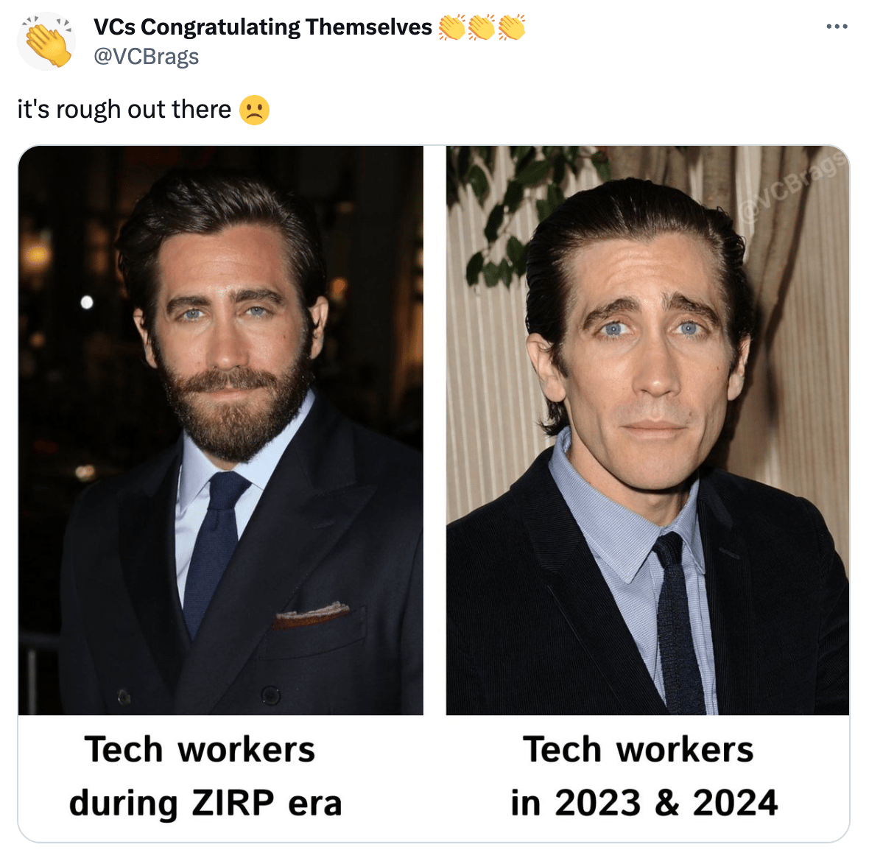Click the word "ZIRP" in left caption
Screen dimensions: 869x850
coord(233,802)
